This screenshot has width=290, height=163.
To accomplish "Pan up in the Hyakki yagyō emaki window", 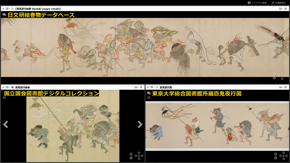I will tap(282, 73).
